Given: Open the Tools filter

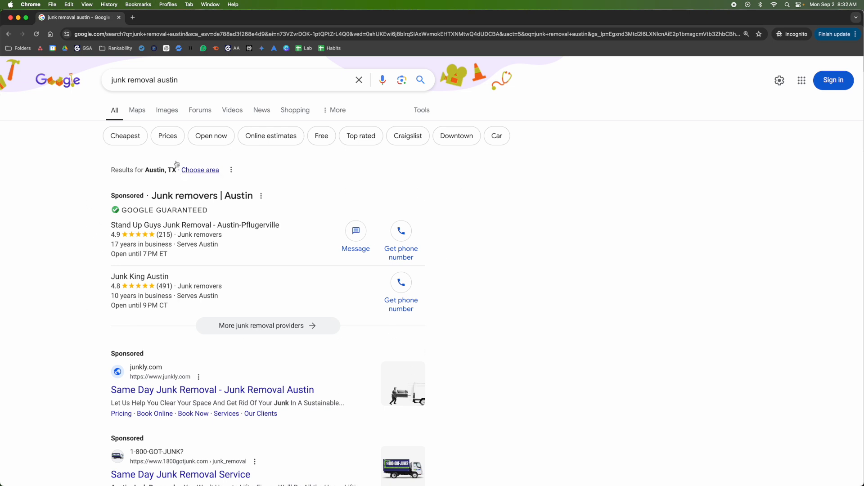Looking at the screenshot, I should 422,110.
